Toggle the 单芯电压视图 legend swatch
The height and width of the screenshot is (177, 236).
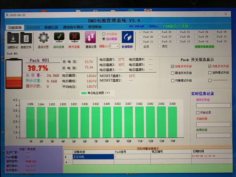tap(84, 93)
